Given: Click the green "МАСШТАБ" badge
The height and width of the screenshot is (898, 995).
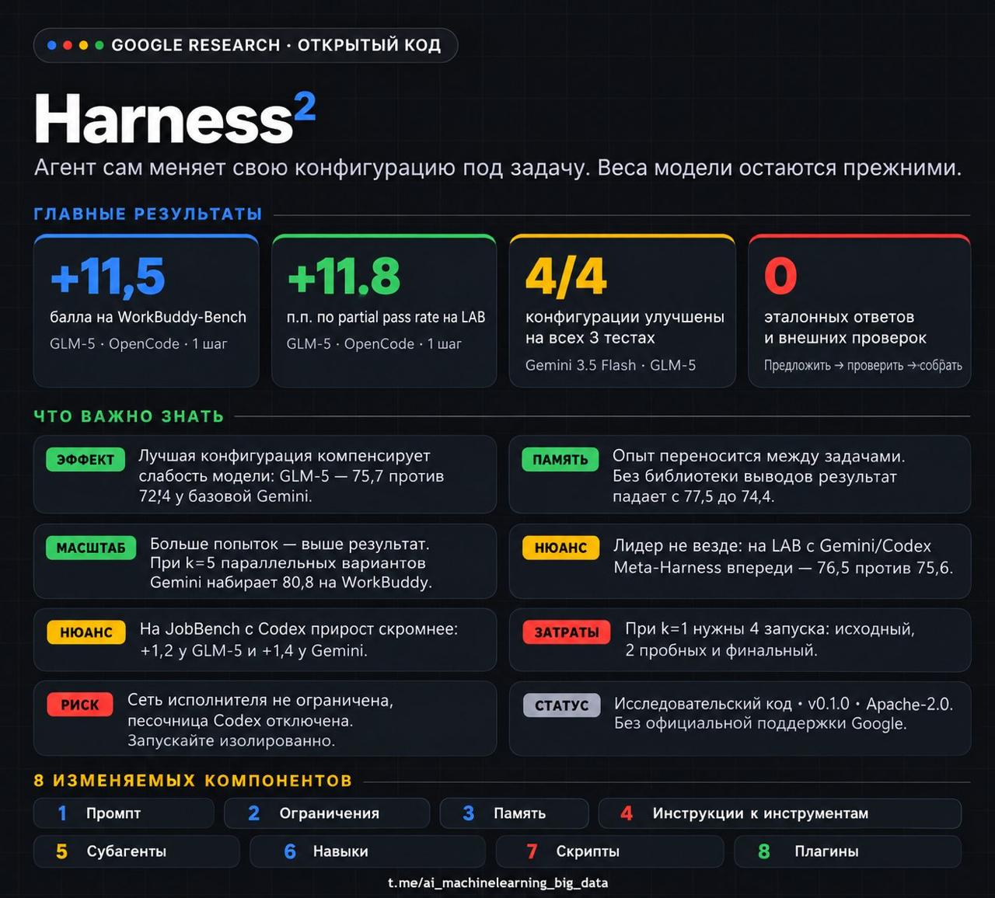Looking at the screenshot, I should (91, 548).
